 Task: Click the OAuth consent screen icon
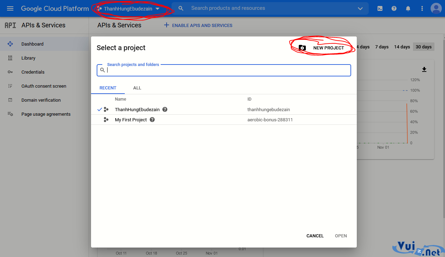tap(10, 86)
